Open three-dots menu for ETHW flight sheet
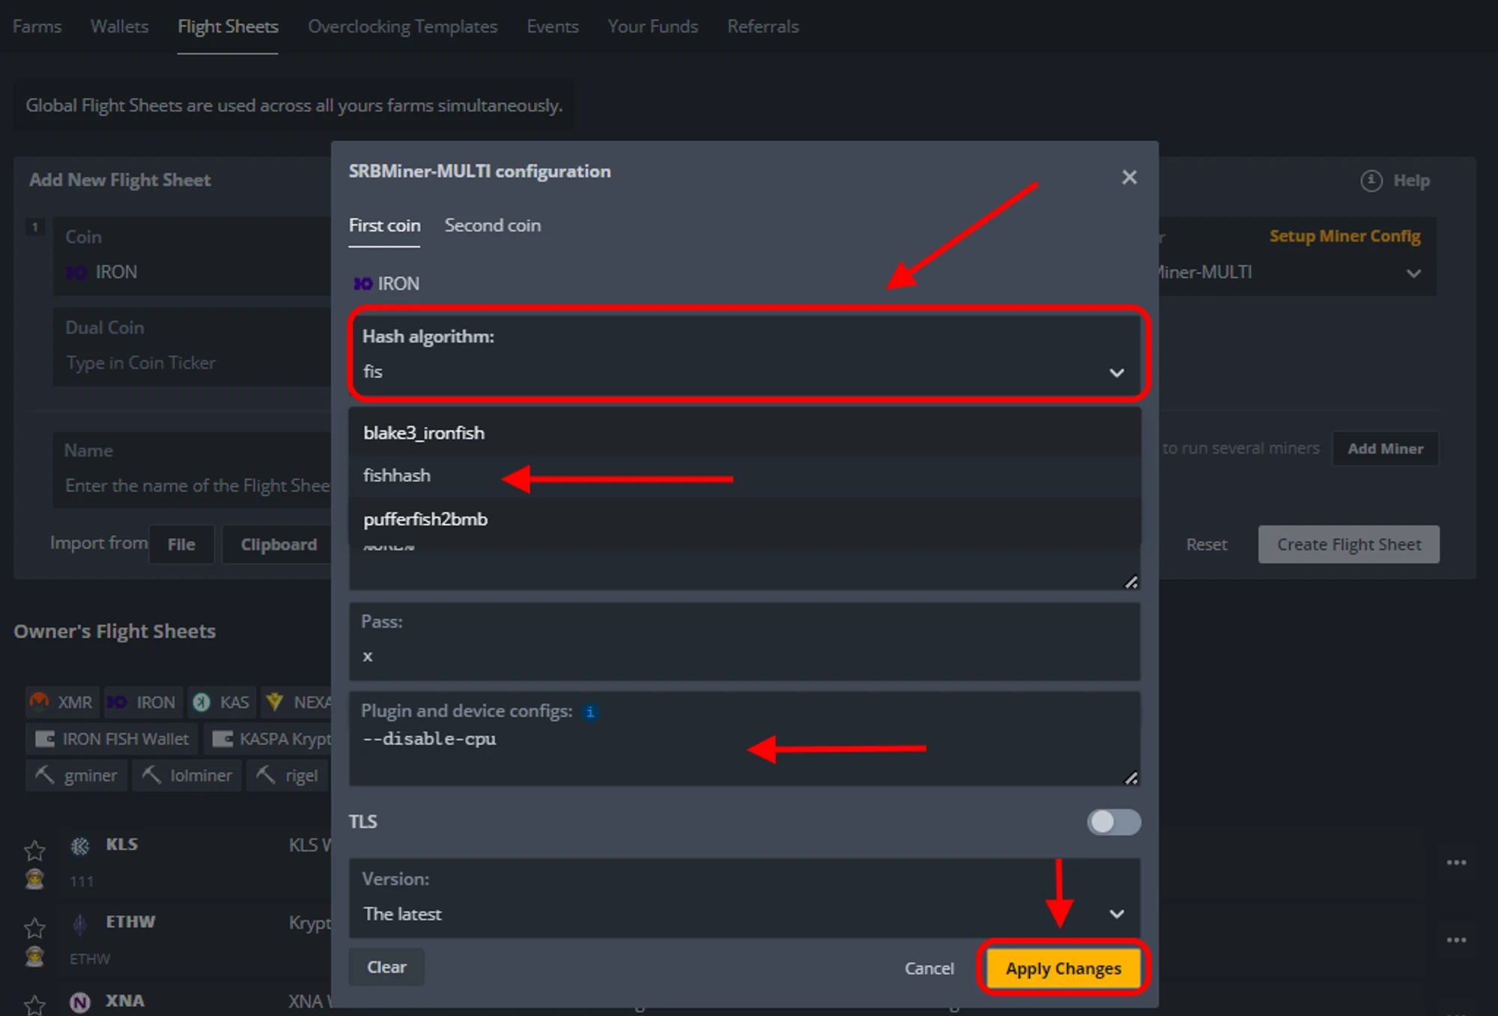1498x1016 pixels. coord(1456,940)
